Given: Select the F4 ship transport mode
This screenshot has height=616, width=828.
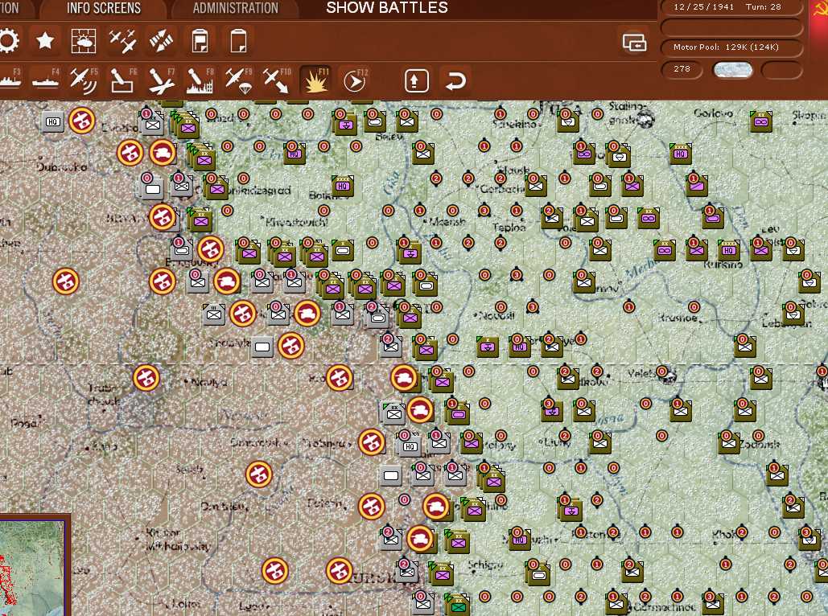Looking at the screenshot, I should (45, 80).
